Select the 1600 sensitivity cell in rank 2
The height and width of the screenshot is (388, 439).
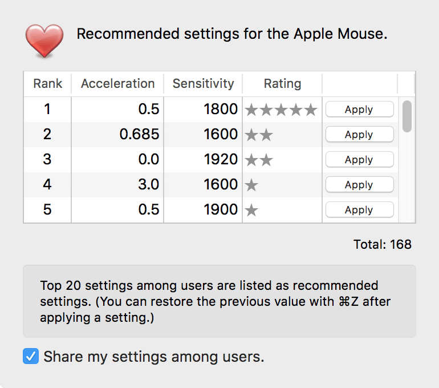pos(220,135)
